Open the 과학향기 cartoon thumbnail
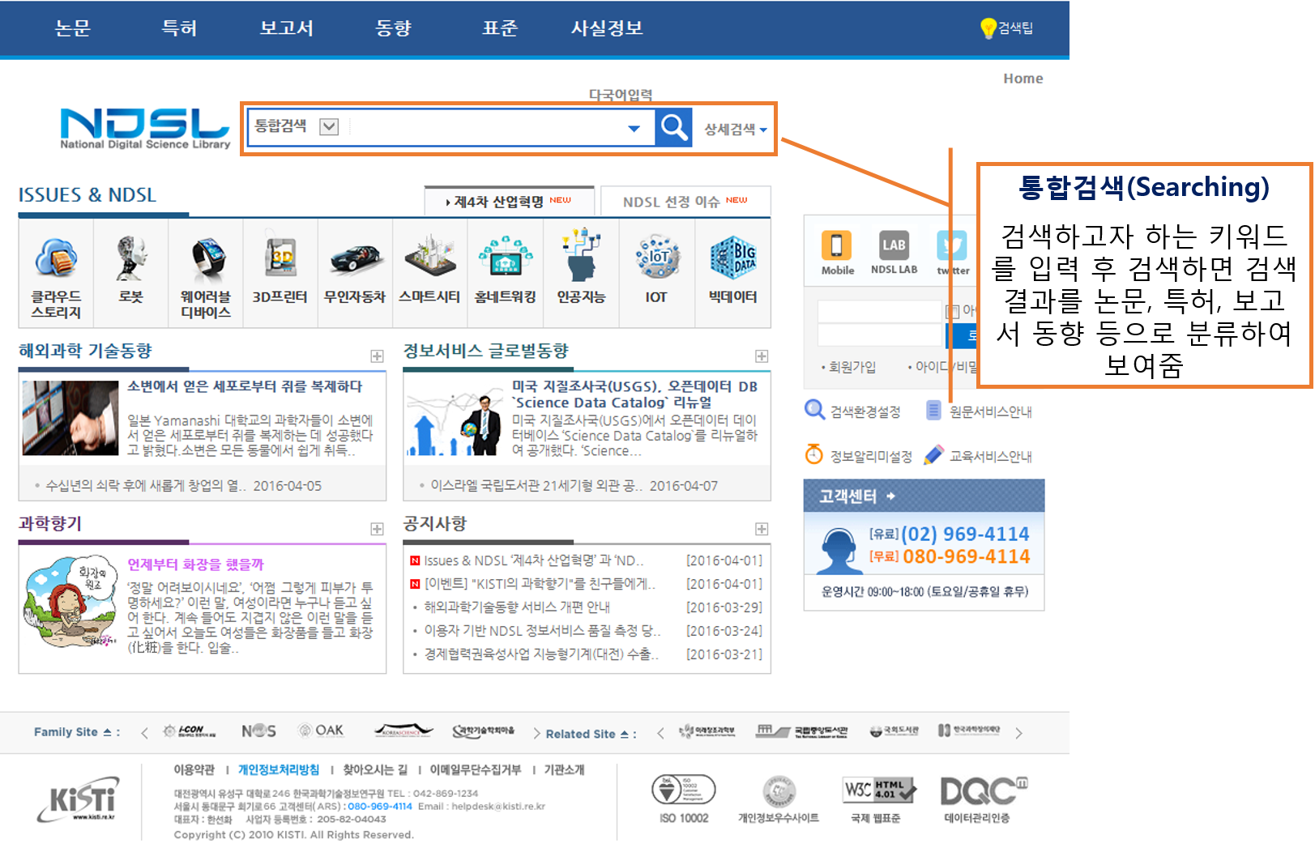This screenshot has height=848, width=1315. [x=70, y=602]
